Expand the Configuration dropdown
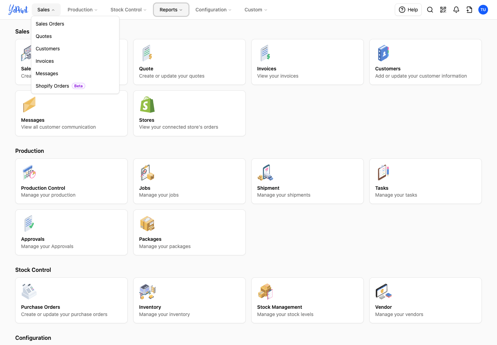 (x=213, y=10)
